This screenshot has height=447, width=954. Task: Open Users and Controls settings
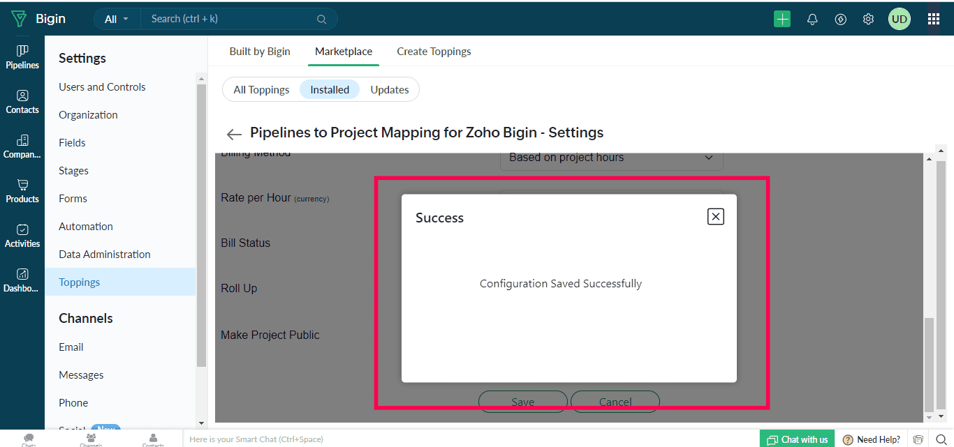click(102, 87)
